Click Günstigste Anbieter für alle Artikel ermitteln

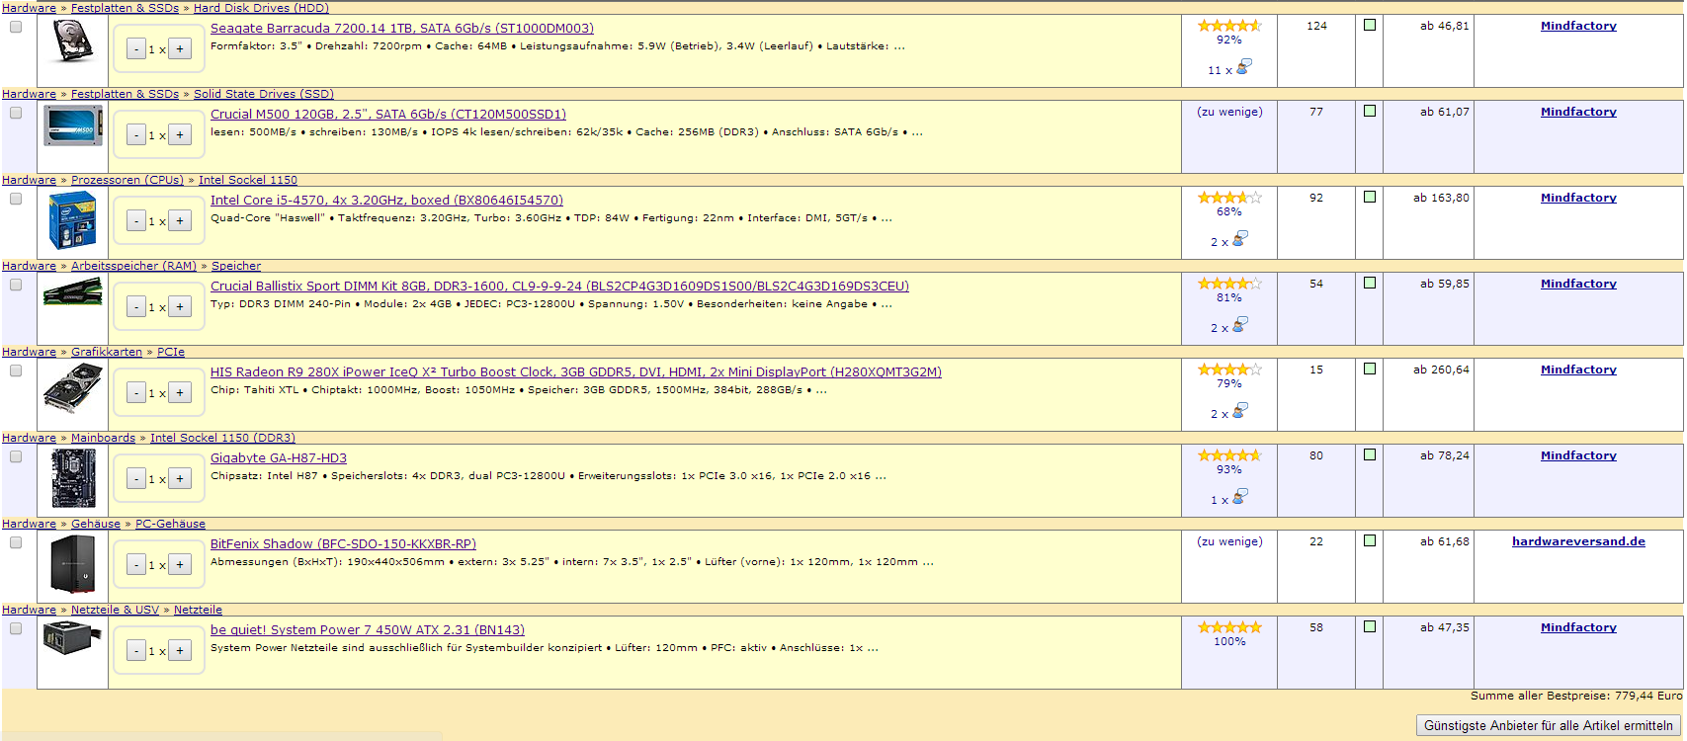[1549, 725]
